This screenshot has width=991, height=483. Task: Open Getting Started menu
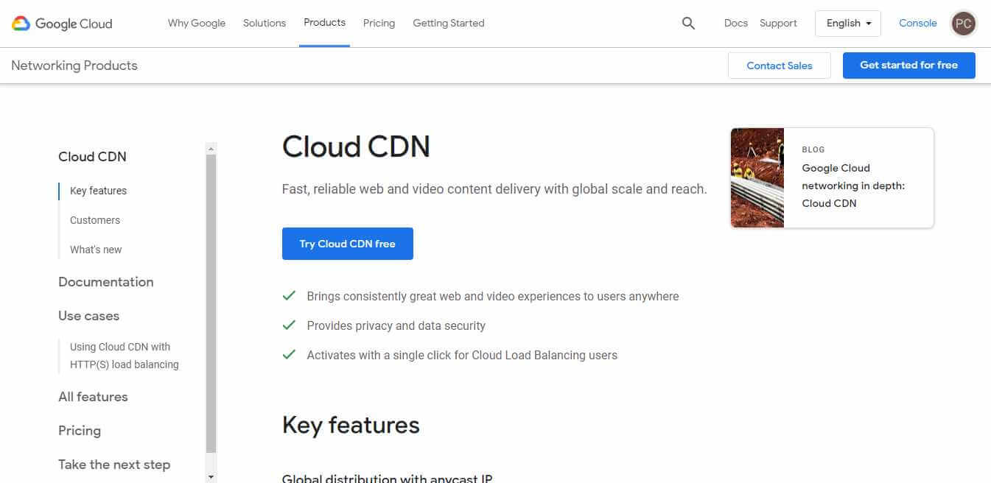pos(449,23)
